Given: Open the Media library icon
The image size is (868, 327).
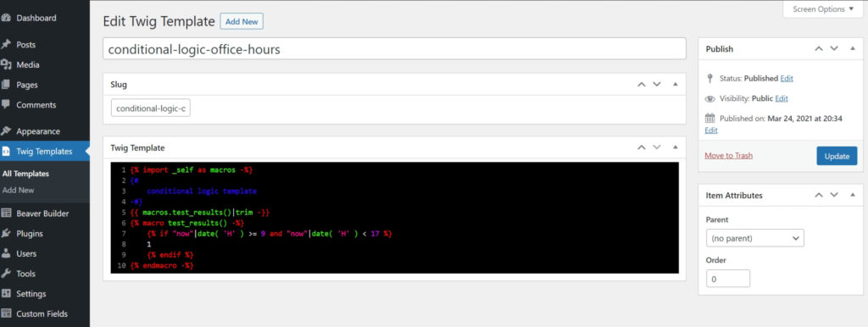Looking at the screenshot, I should pyautogui.click(x=6, y=64).
